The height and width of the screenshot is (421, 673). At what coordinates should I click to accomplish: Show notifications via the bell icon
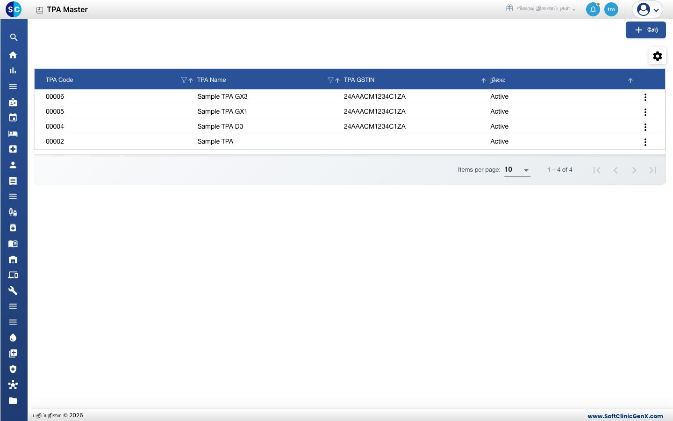(593, 9)
